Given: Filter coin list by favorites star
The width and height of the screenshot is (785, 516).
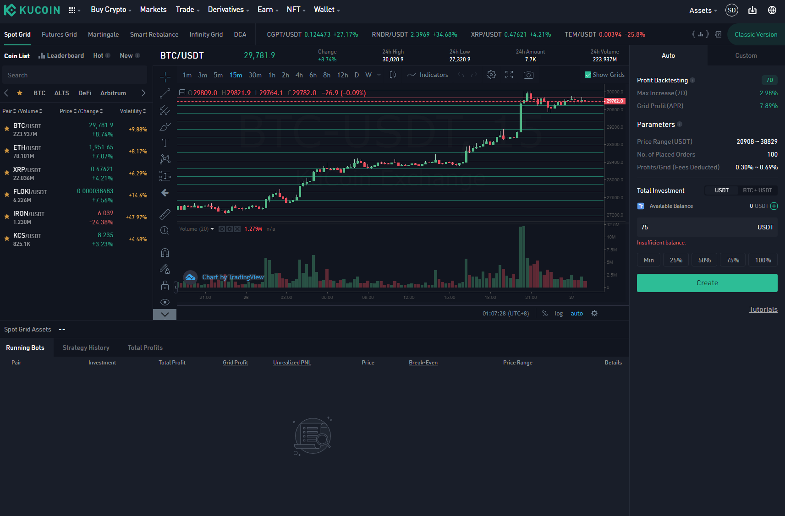Looking at the screenshot, I should 20,93.
